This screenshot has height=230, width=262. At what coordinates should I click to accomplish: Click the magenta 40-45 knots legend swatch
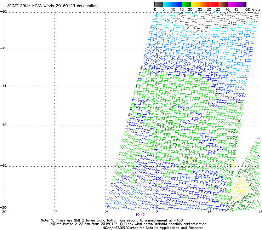coord(232,4)
